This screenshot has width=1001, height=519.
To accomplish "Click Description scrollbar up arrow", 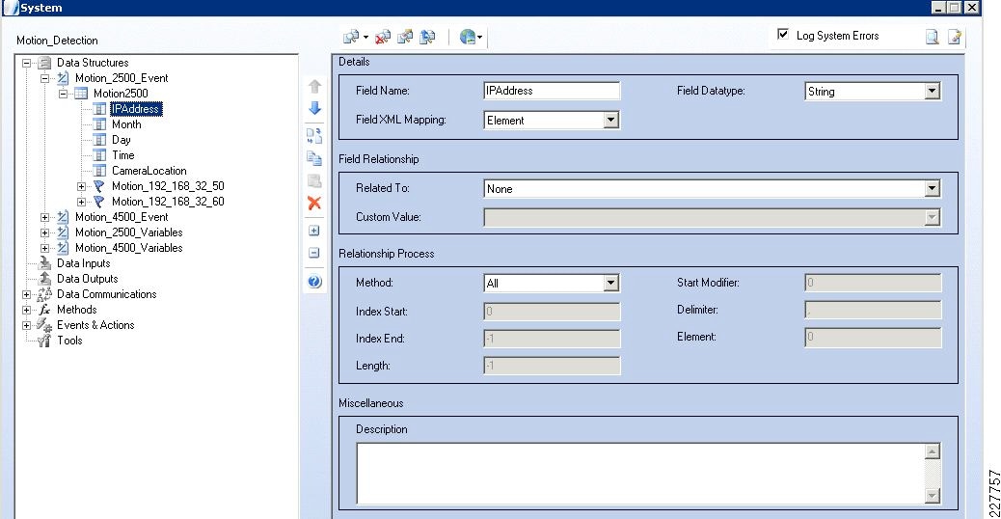I will 933,451.
